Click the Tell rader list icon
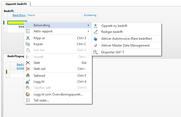 click(x=28, y=100)
